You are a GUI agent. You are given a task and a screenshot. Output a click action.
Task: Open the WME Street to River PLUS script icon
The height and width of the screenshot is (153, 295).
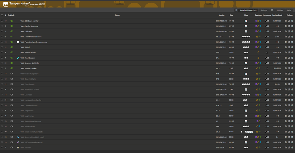[x=18, y=137]
